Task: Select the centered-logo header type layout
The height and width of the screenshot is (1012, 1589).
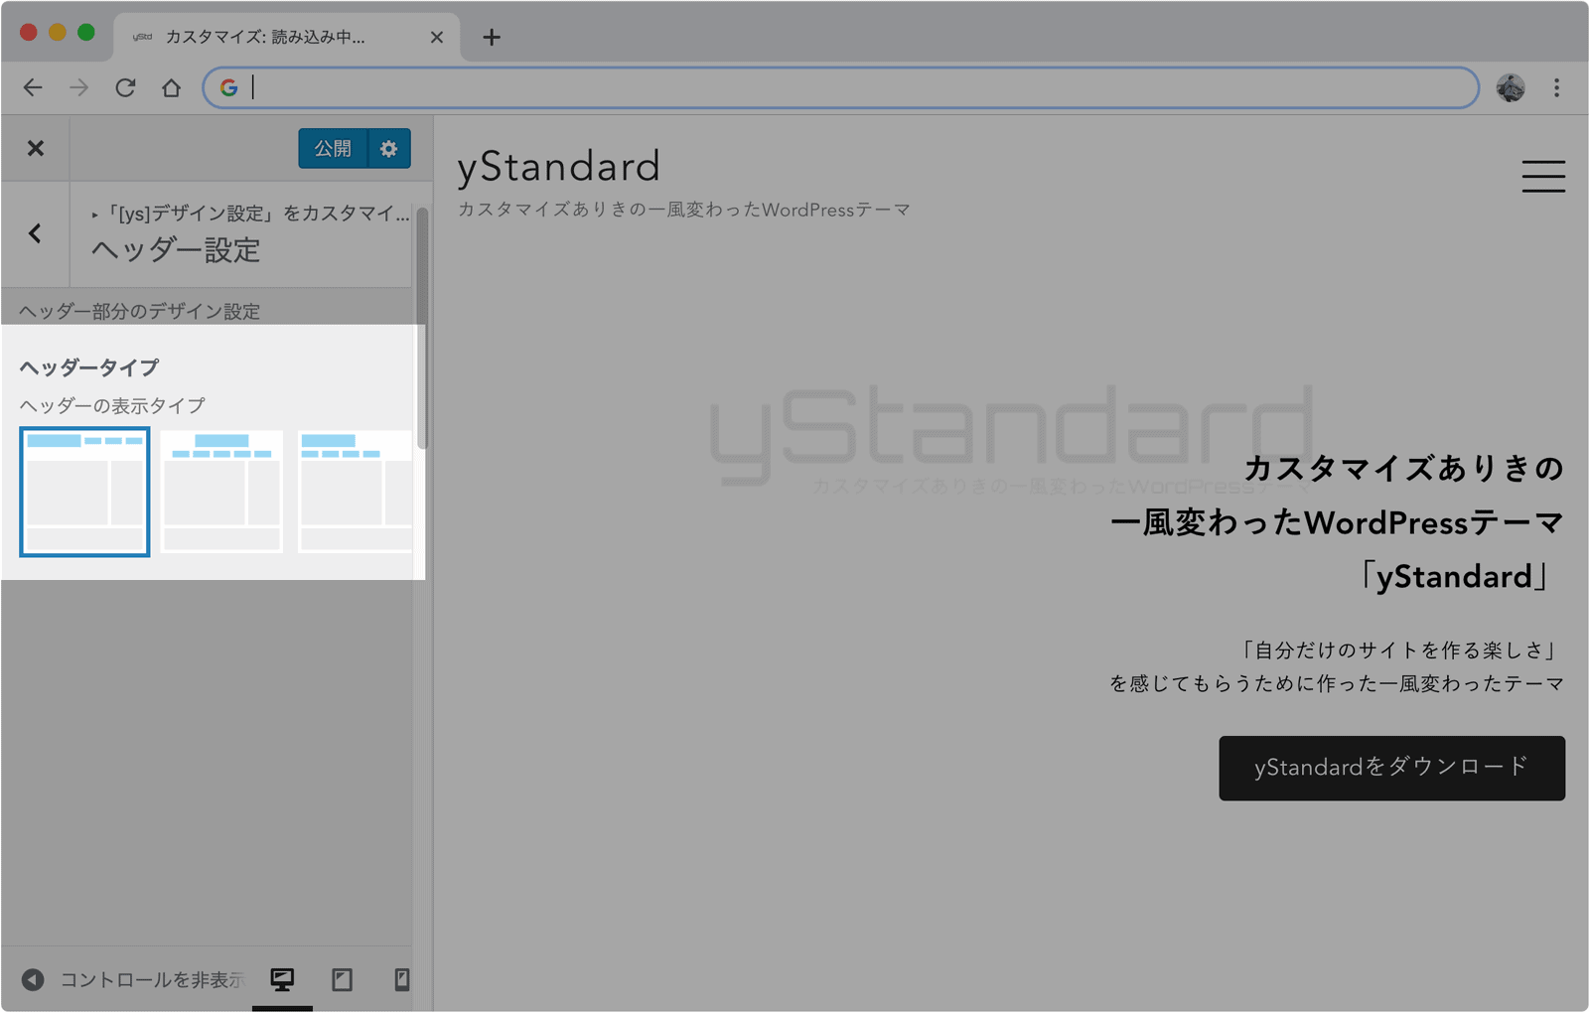Action: (221, 492)
